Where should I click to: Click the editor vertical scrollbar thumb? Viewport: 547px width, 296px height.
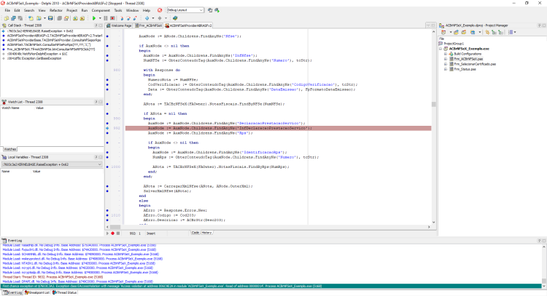click(x=434, y=104)
